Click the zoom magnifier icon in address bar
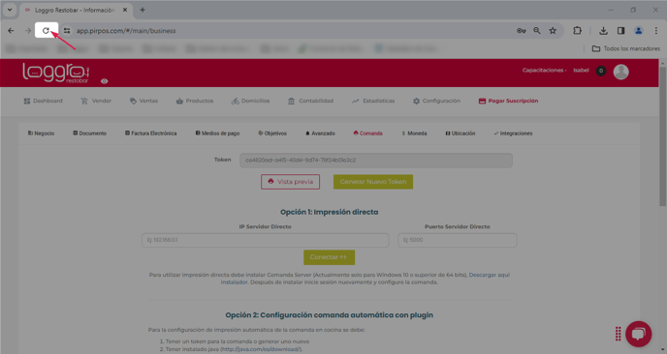 click(x=537, y=31)
